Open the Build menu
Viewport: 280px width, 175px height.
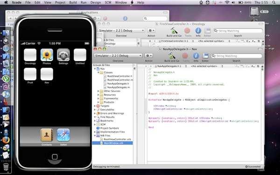click(73, 2)
